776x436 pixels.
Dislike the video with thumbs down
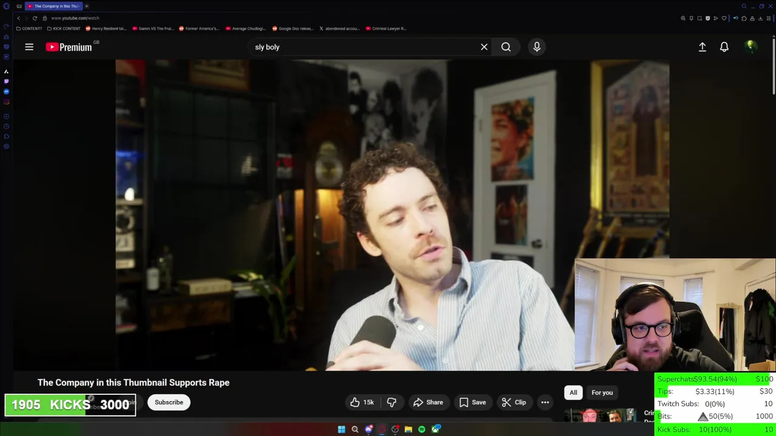tap(392, 402)
